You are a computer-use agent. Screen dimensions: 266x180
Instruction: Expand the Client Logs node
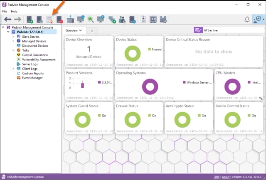coord(13,69)
